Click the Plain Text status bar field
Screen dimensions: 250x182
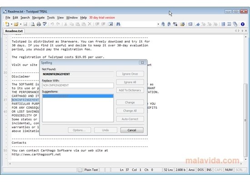click(91, 170)
